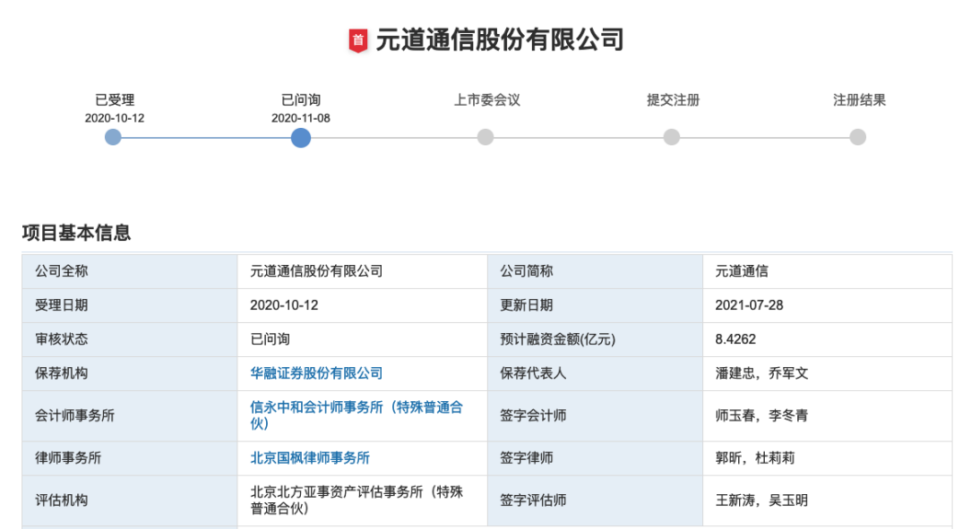Select the 提交注册 timeline node
Image resolution: width=971 pixels, height=529 pixels.
click(x=672, y=137)
